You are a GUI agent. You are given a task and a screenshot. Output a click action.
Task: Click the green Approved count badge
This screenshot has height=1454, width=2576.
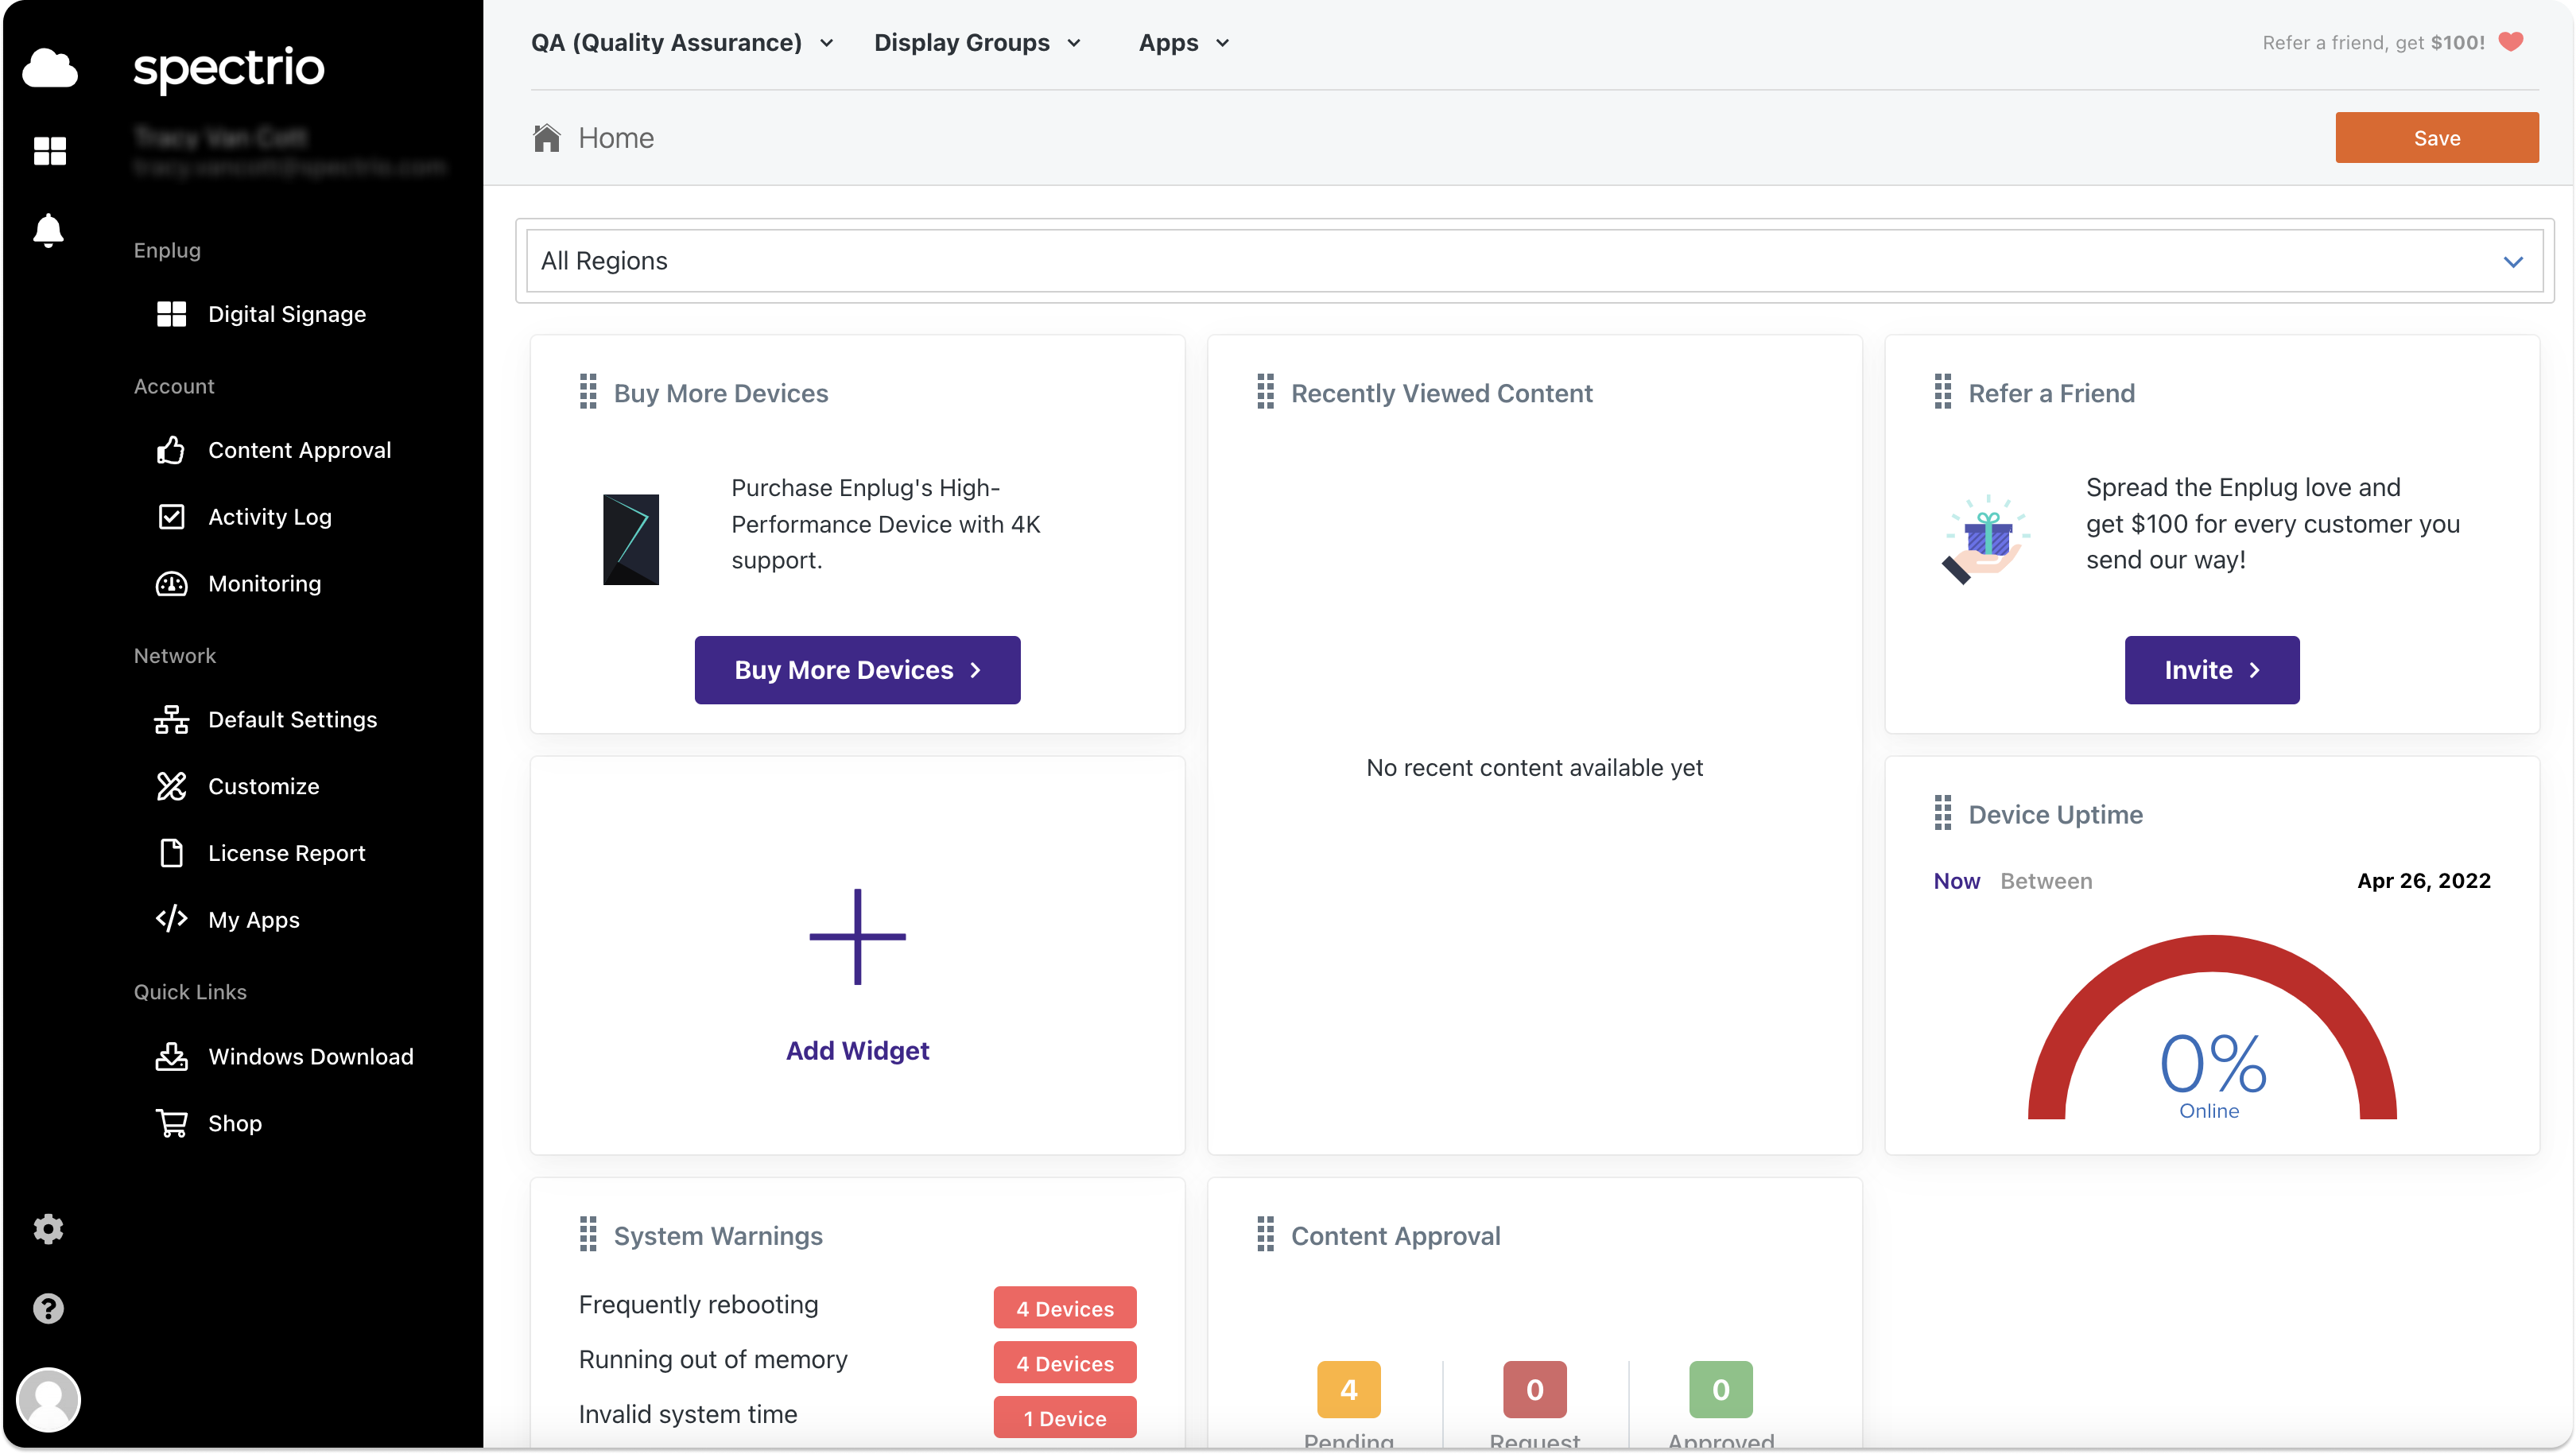point(1720,1389)
